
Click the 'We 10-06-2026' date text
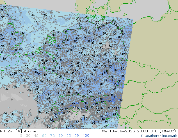tap(118, 131)
